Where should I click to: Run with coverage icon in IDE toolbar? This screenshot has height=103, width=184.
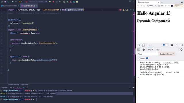click(x=57, y=2)
